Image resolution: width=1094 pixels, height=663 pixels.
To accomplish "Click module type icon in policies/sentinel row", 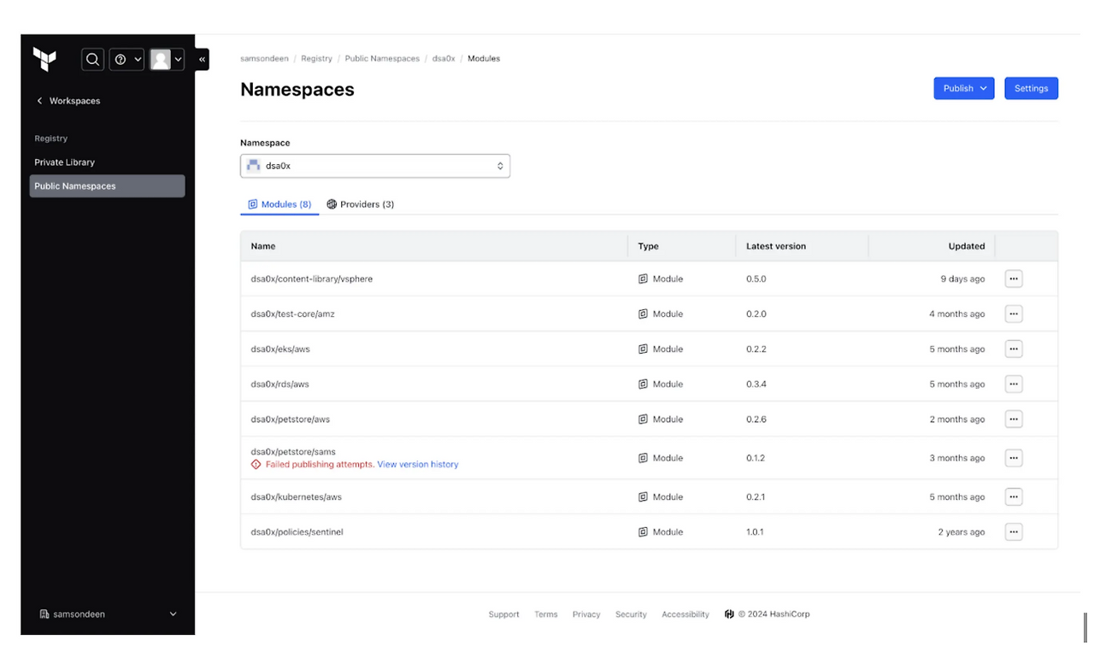I will click(643, 532).
